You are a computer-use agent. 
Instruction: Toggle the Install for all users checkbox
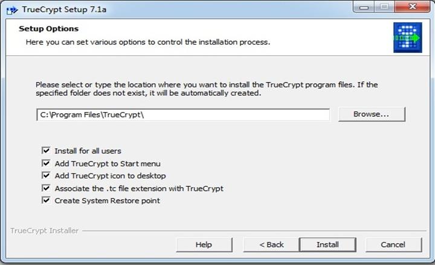pos(46,151)
